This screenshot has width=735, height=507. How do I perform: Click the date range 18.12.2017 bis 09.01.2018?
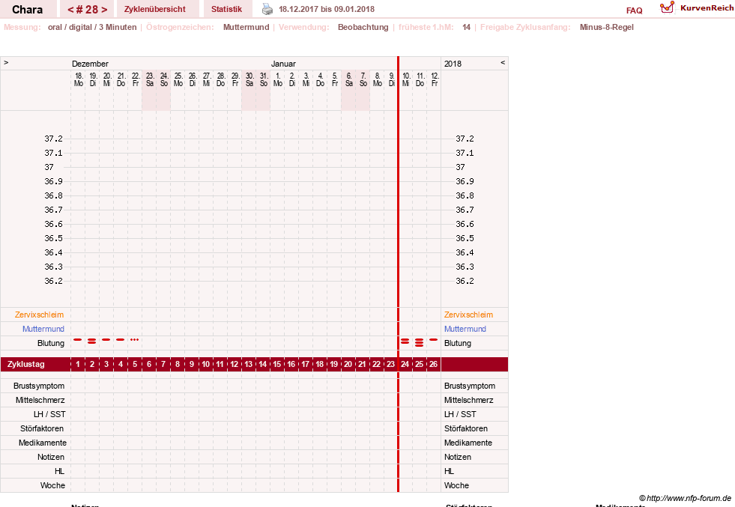(x=326, y=9)
